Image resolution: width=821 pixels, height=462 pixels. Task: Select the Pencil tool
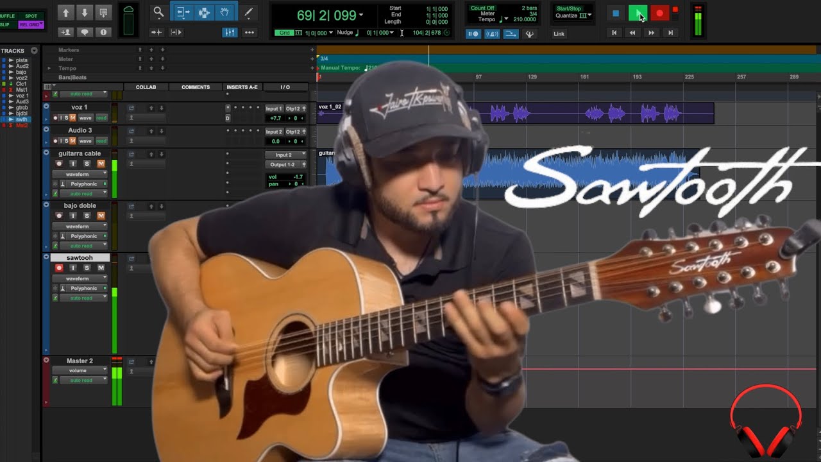click(249, 12)
